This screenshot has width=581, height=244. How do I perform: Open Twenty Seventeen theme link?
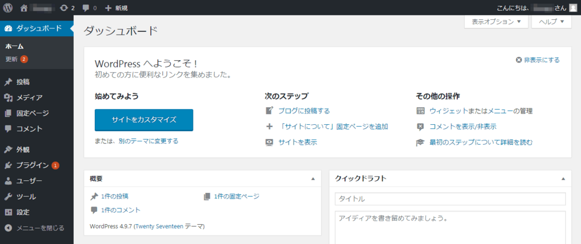tap(159, 226)
